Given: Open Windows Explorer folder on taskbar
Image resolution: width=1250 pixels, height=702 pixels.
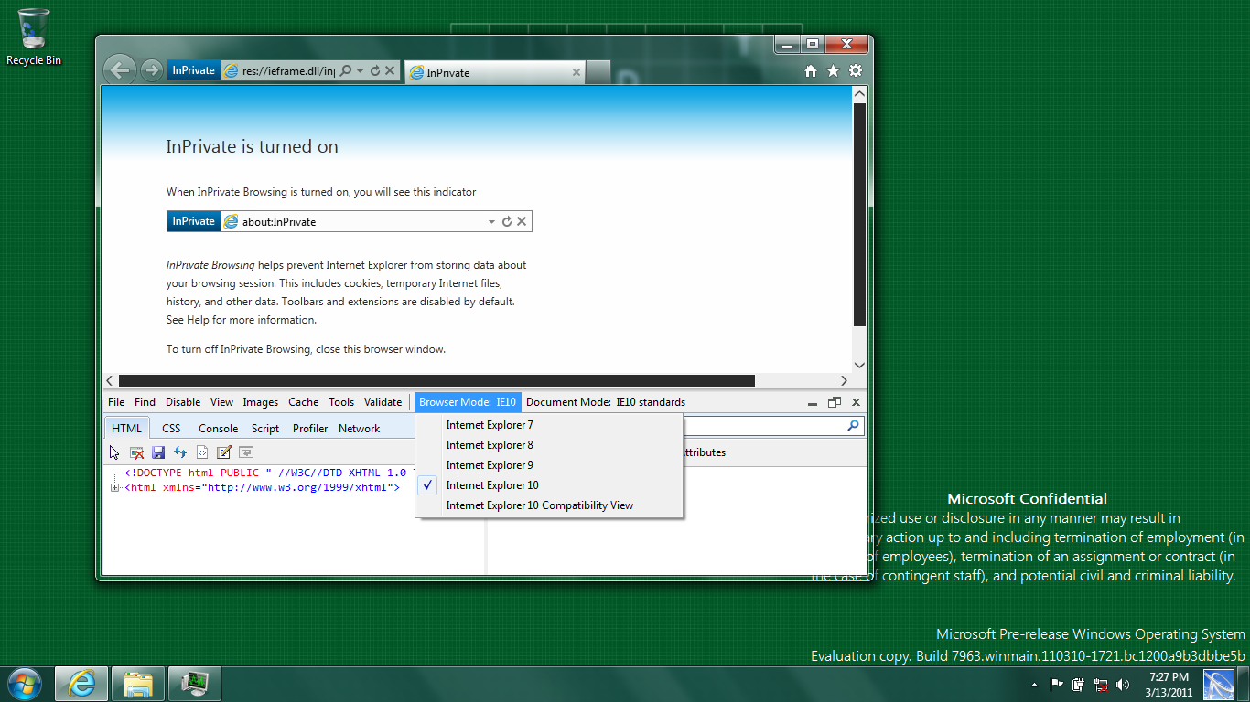Looking at the screenshot, I should 138,684.
